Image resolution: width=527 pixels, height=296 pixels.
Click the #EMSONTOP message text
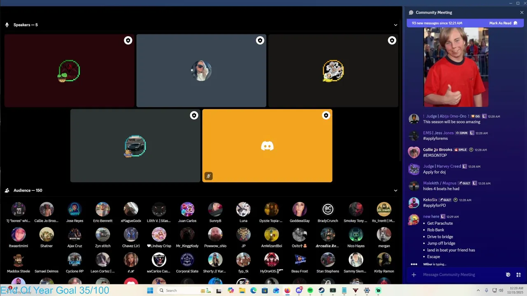coord(435,155)
